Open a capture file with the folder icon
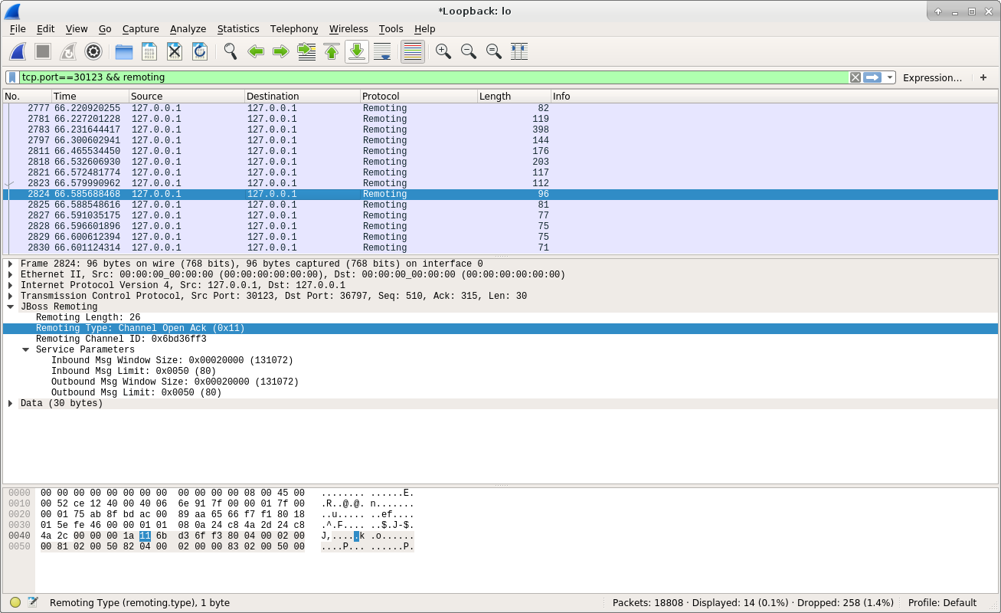This screenshot has width=1001, height=613. tap(124, 51)
